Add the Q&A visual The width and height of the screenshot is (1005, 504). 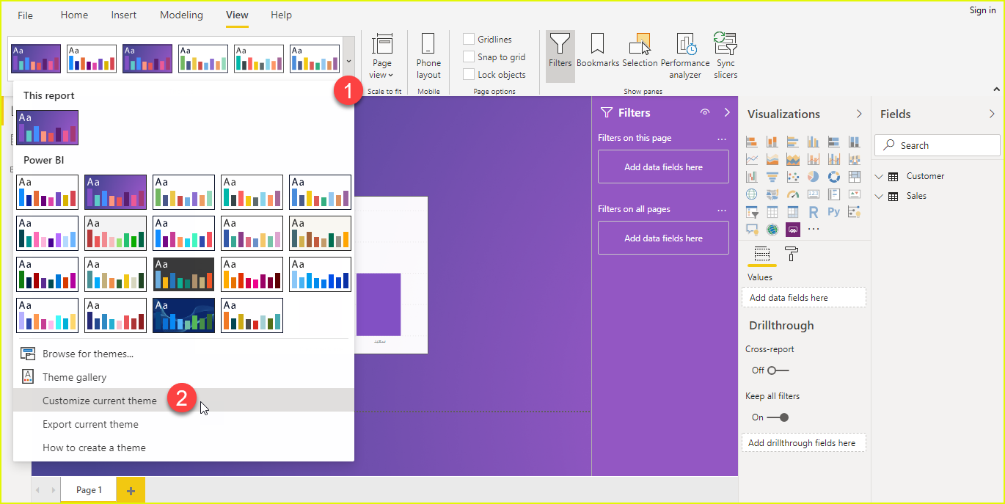pyautogui.click(x=752, y=229)
